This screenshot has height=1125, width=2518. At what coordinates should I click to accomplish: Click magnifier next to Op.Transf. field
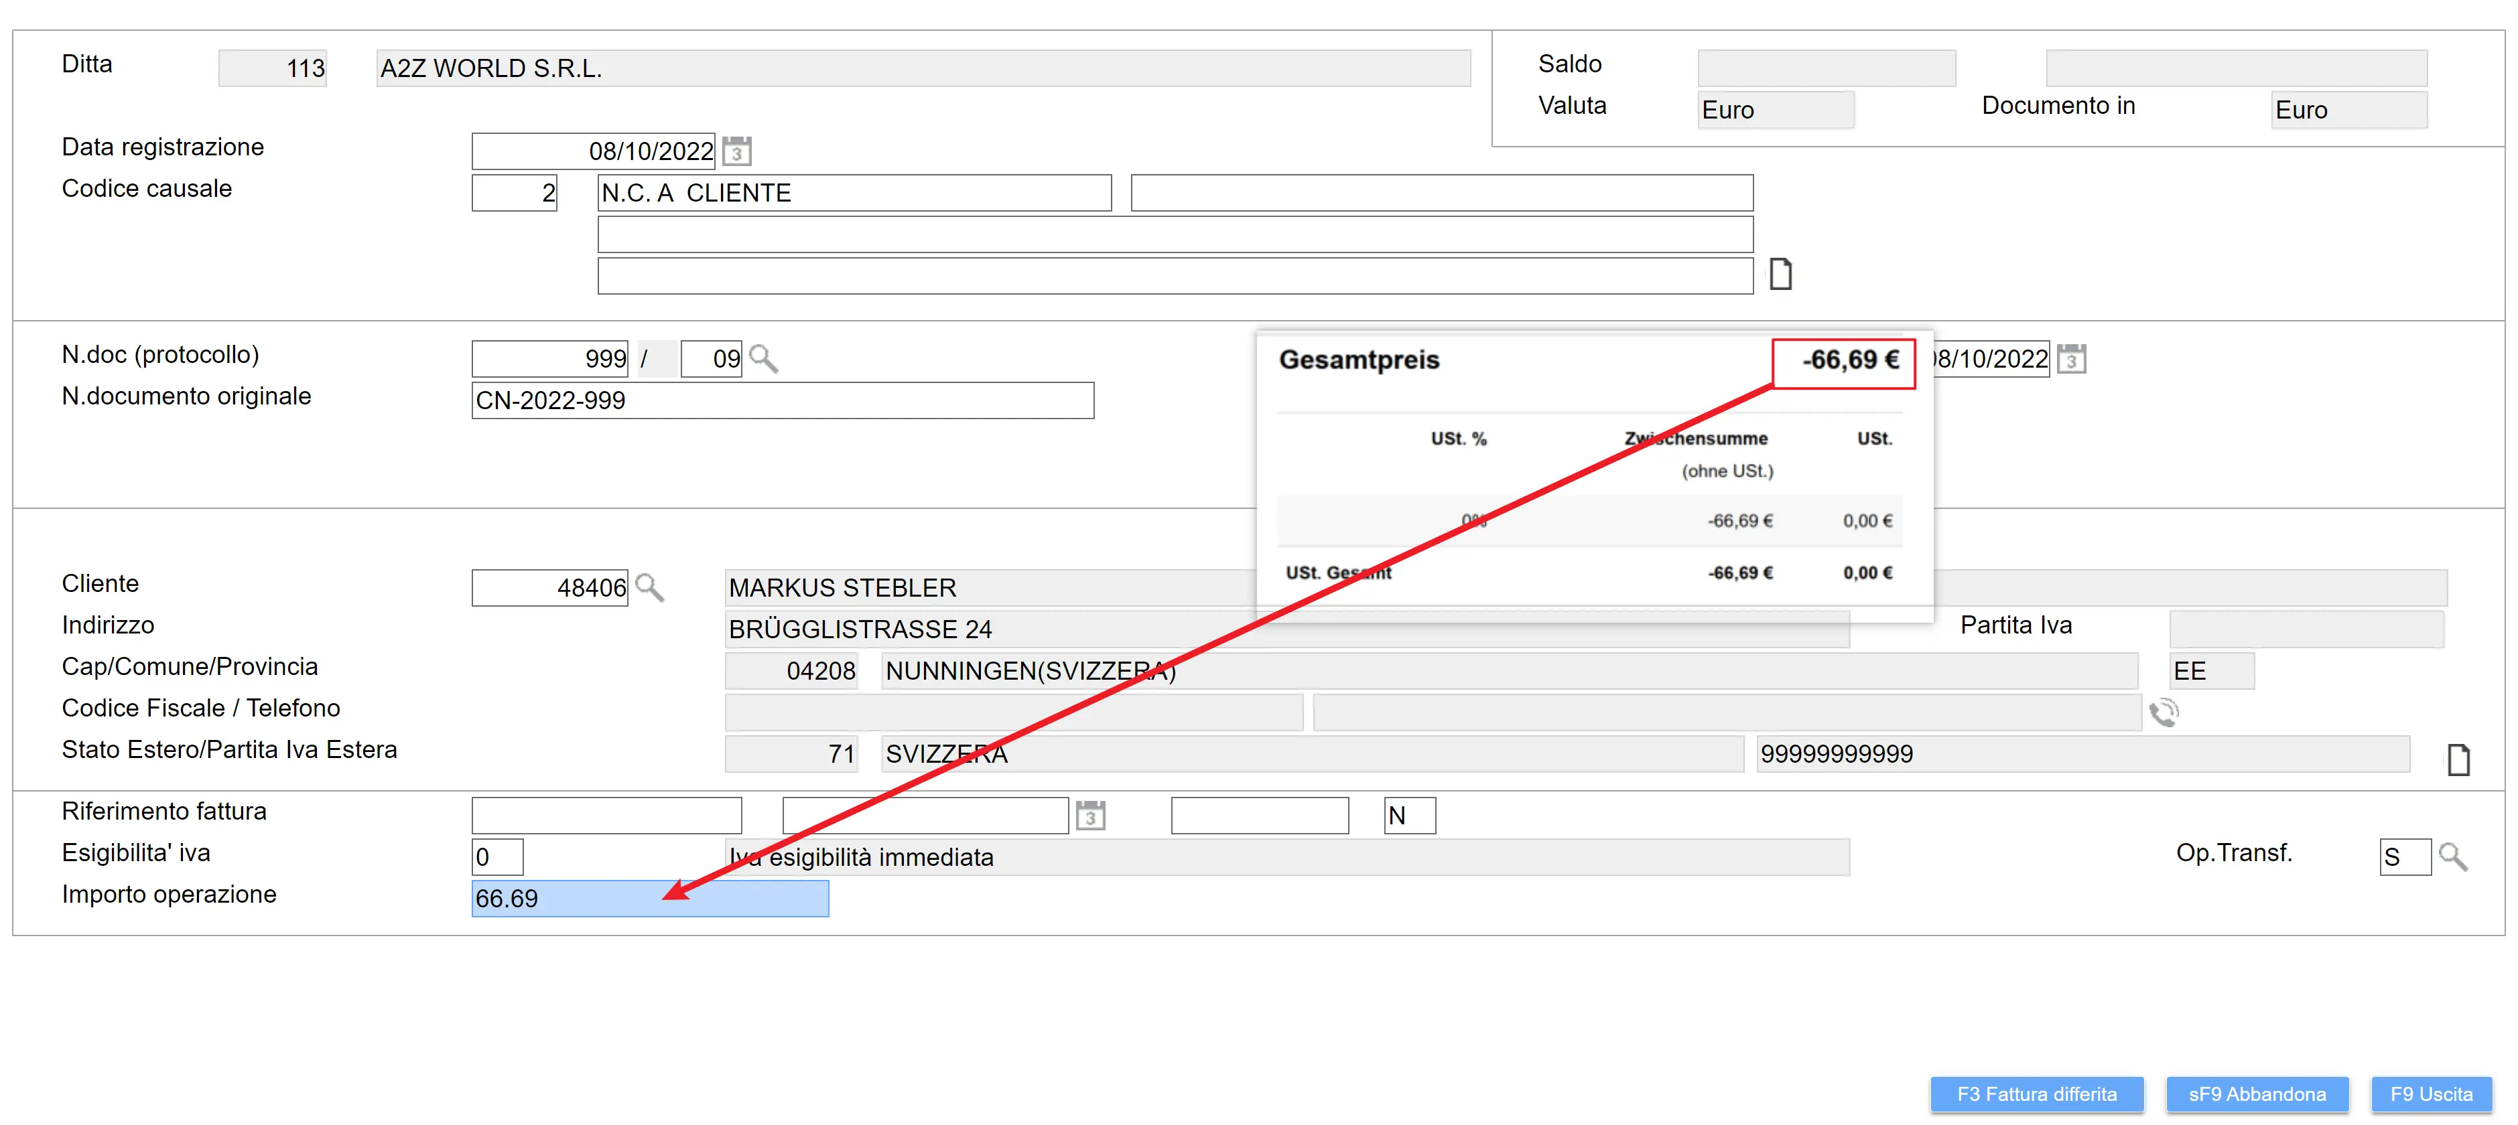point(2452,857)
